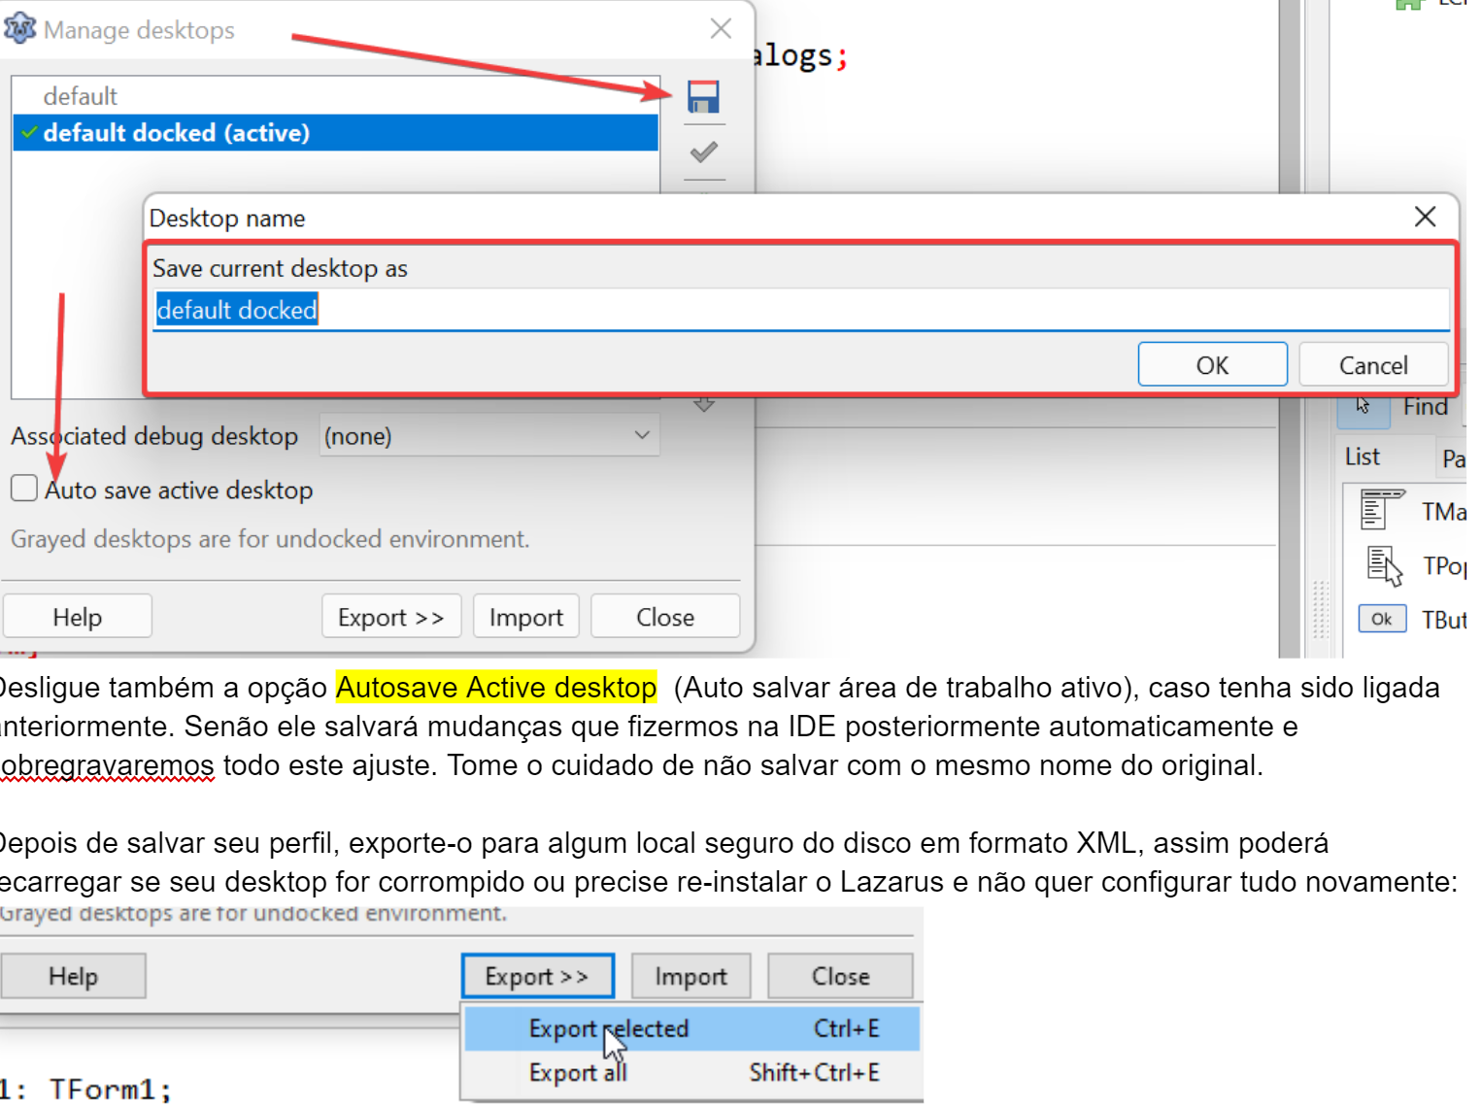The width and height of the screenshot is (1481, 1117).
Task: Select the TButton component icon
Action: click(x=1381, y=618)
